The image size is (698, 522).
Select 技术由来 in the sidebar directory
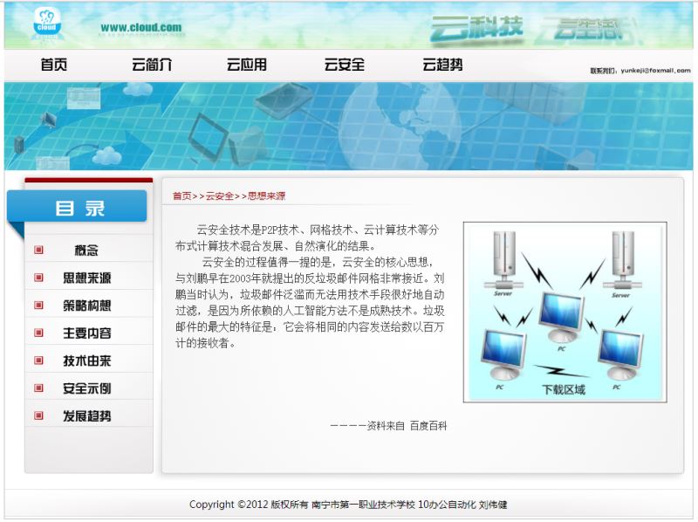pos(86,361)
